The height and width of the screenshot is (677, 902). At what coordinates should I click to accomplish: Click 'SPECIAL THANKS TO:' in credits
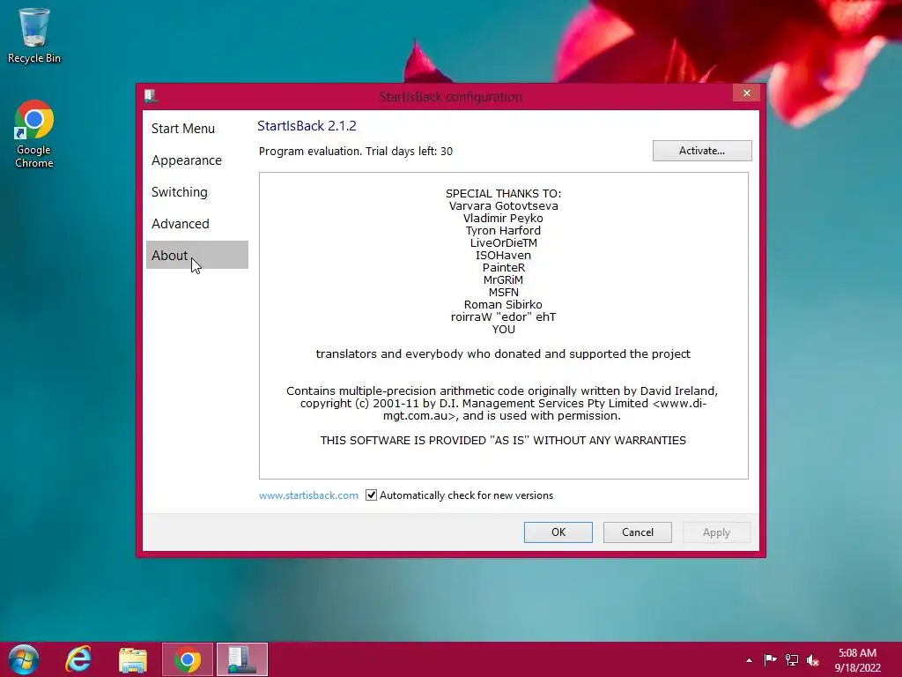tap(503, 193)
